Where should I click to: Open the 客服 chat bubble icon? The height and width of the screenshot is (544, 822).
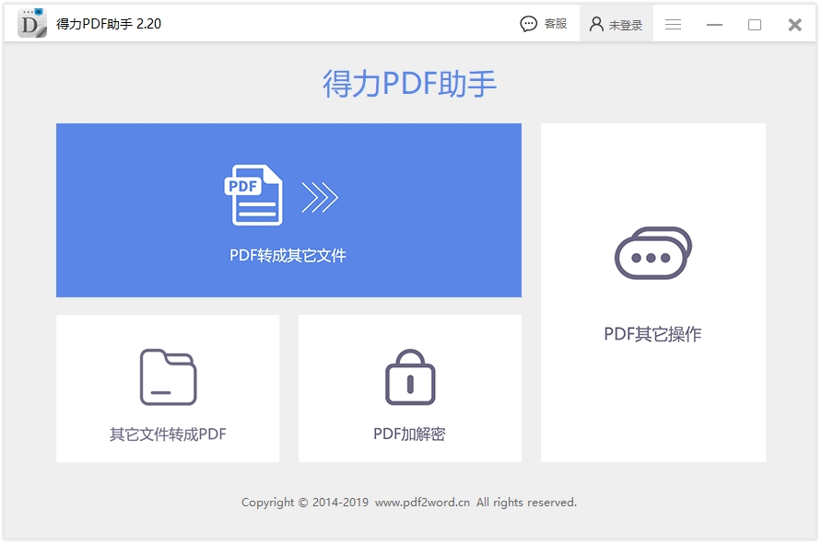(x=528, y=24)
